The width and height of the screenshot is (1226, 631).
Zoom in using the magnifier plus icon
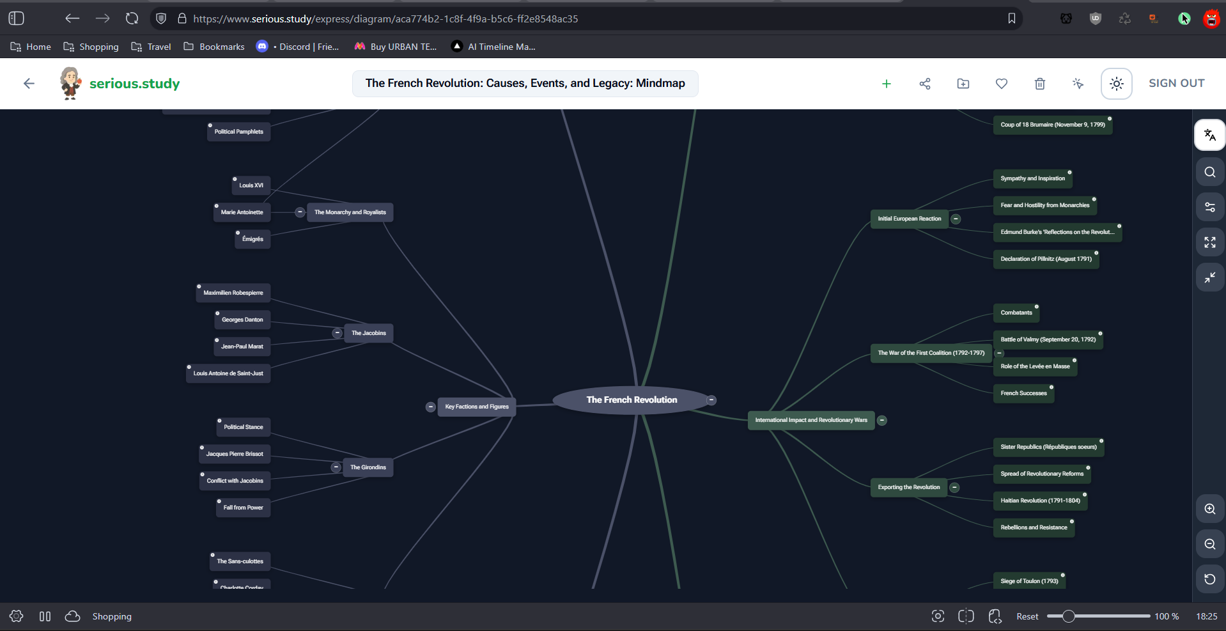click(x=1209, y=509)
